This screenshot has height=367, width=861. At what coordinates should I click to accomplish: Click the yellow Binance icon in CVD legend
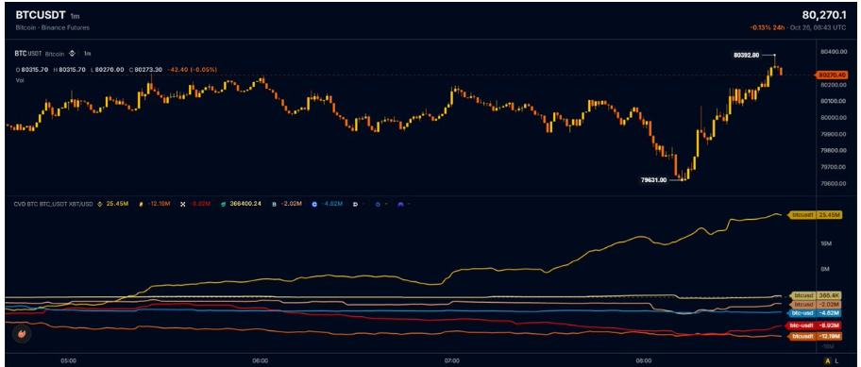coord(100,204)
